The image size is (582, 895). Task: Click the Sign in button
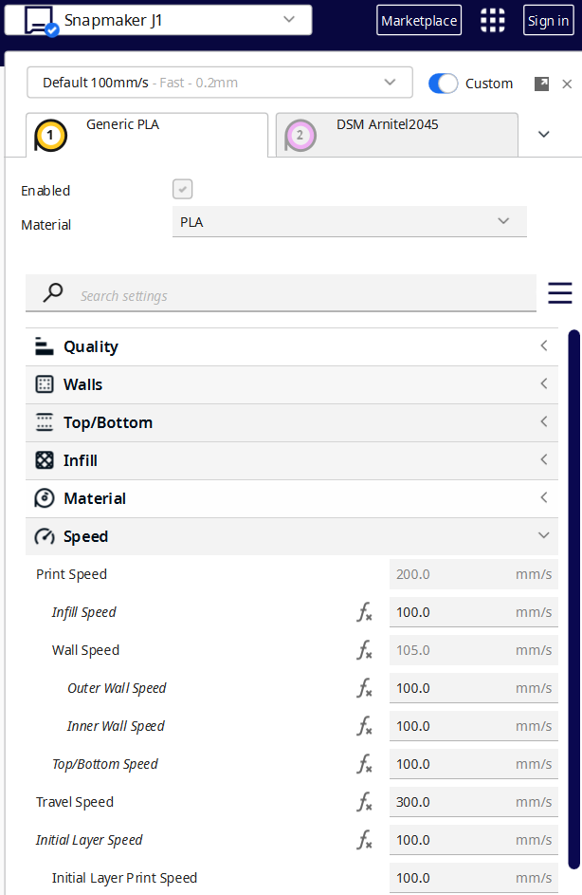[x=548, y=19]
